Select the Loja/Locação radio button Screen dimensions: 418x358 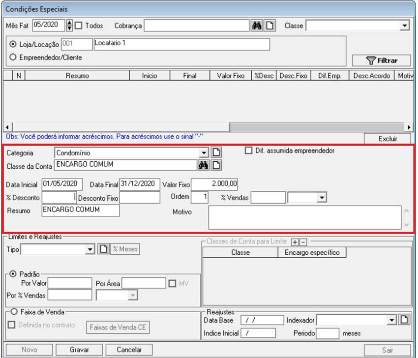[x=13, y=44]
